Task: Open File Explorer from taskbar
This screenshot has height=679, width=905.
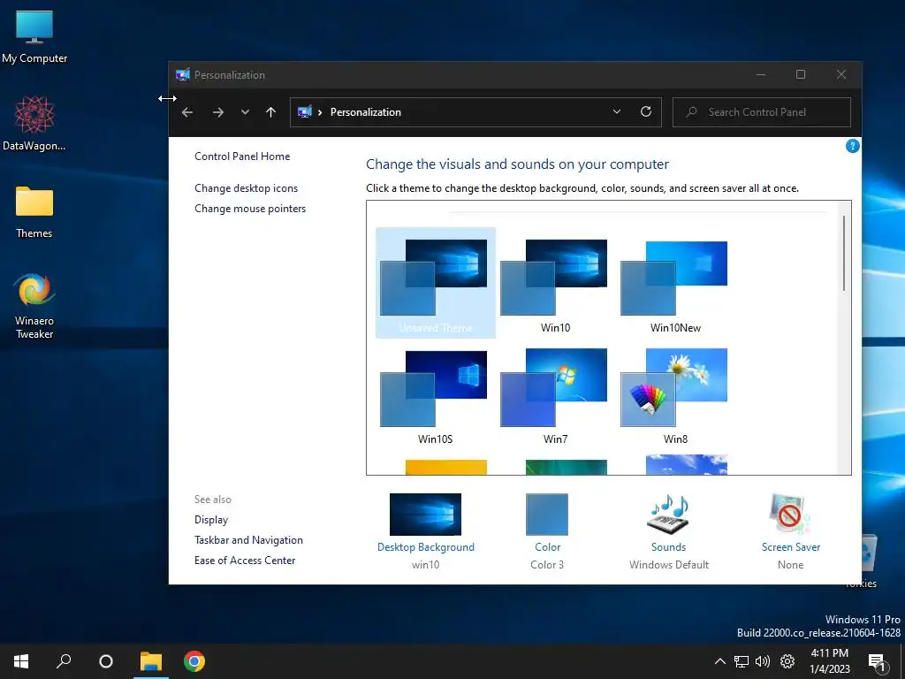Action: pos(150,661)
